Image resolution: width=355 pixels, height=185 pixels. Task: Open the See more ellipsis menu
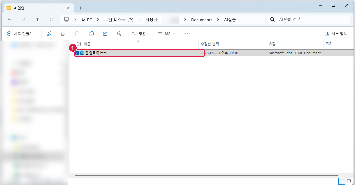click(x=187, y=34)
